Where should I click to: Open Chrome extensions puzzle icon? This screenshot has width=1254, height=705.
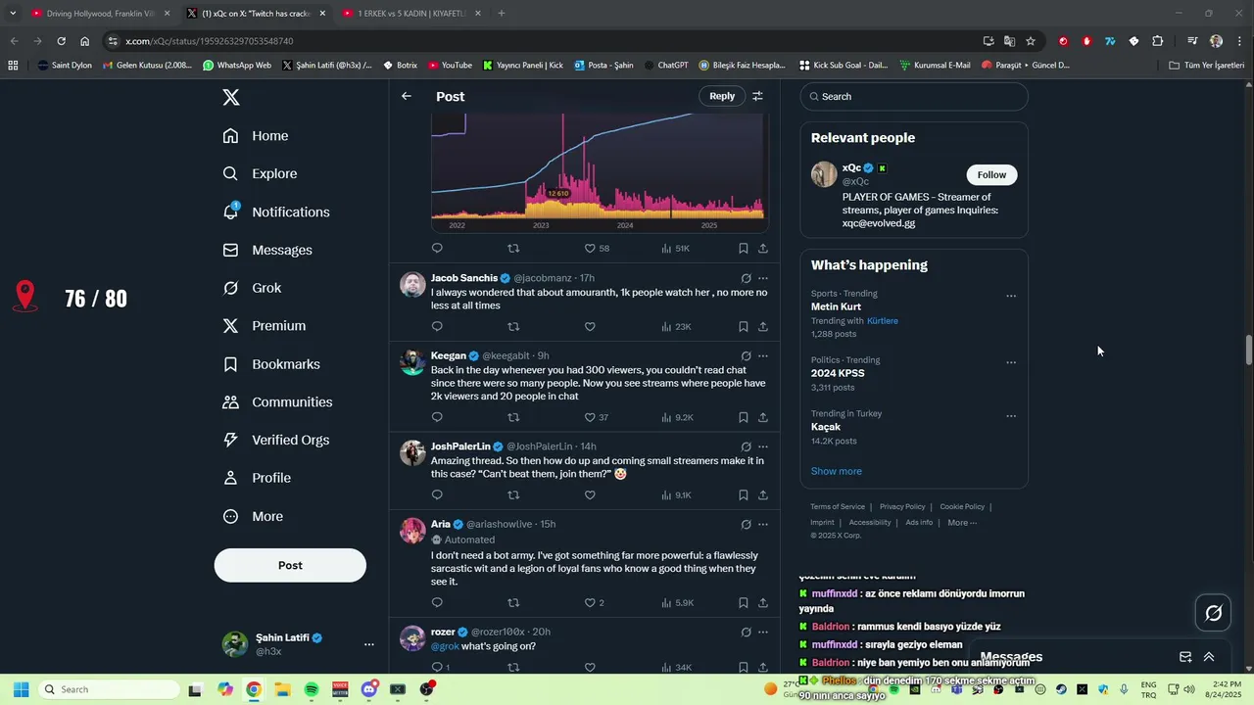click(x=1157, y=41)
